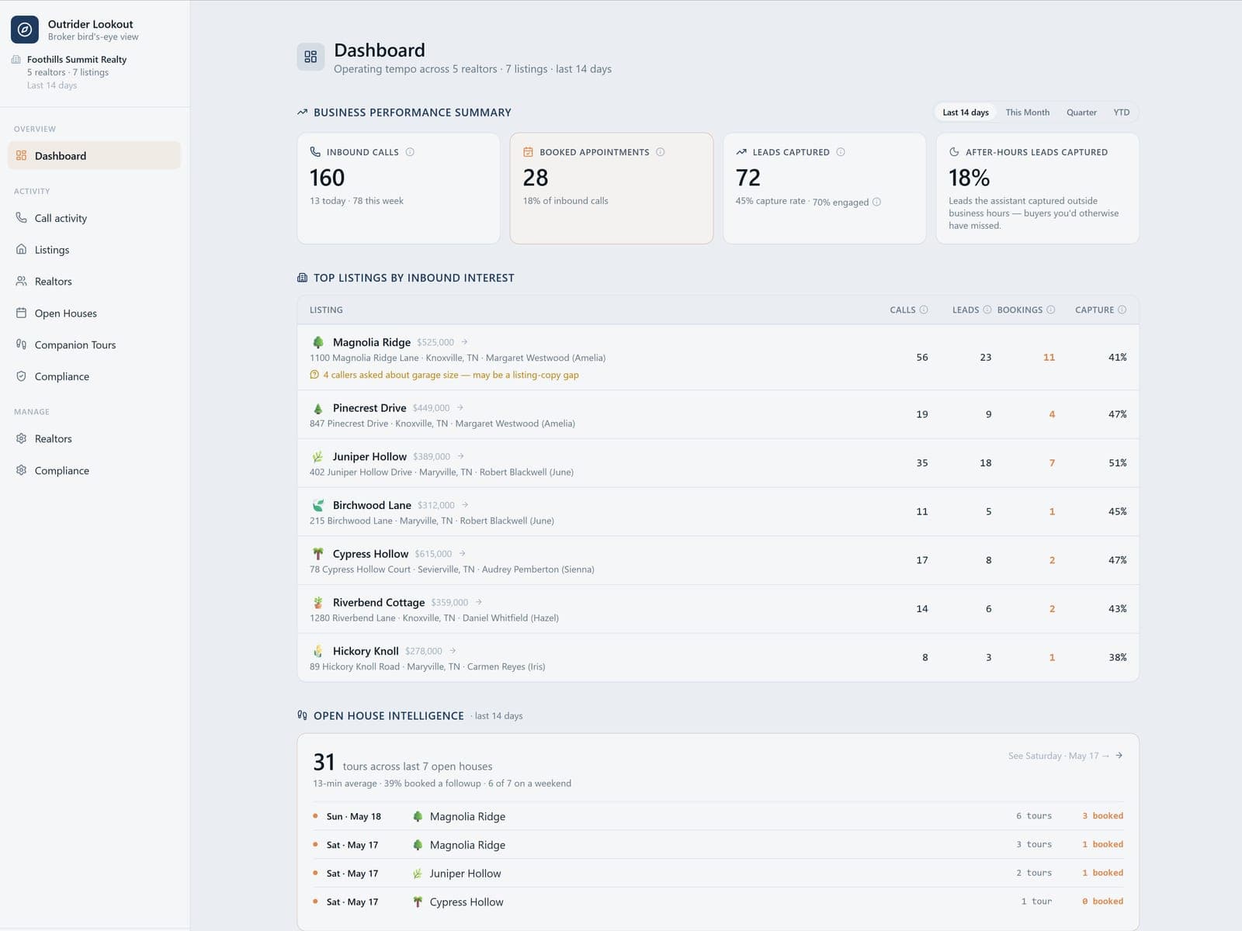Click the info icon in Leads column header
The image size is (1242, 931).
tap(987, 310)
